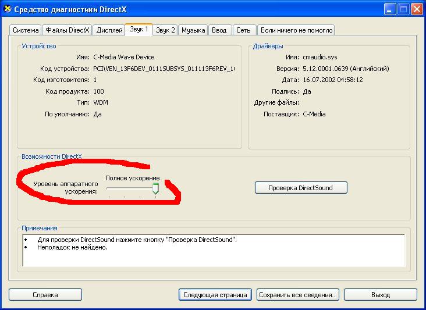Screen dimensions: 426x310
Task: Click the Уровень аппаратного ускорения label
Action: tap(66, 188)
